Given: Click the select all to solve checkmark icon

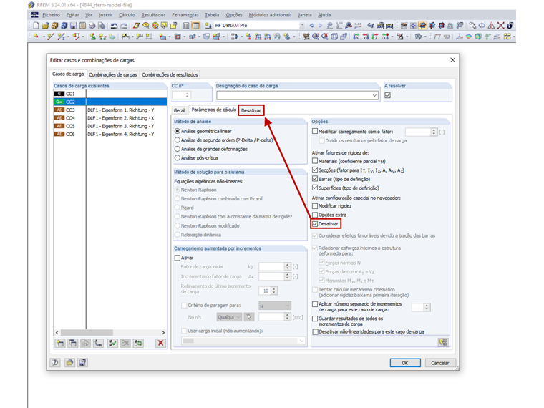Looking at the screenshot, I should (112, 343).
